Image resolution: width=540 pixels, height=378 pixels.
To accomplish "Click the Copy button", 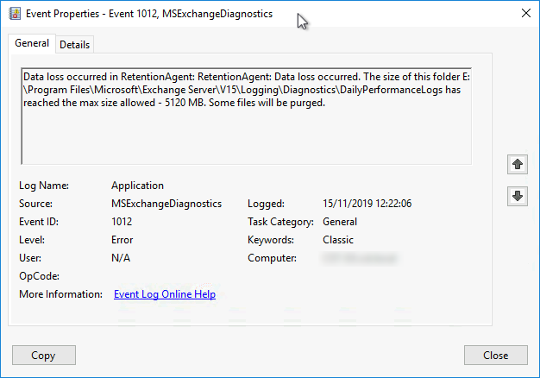I will coord(44,356).
